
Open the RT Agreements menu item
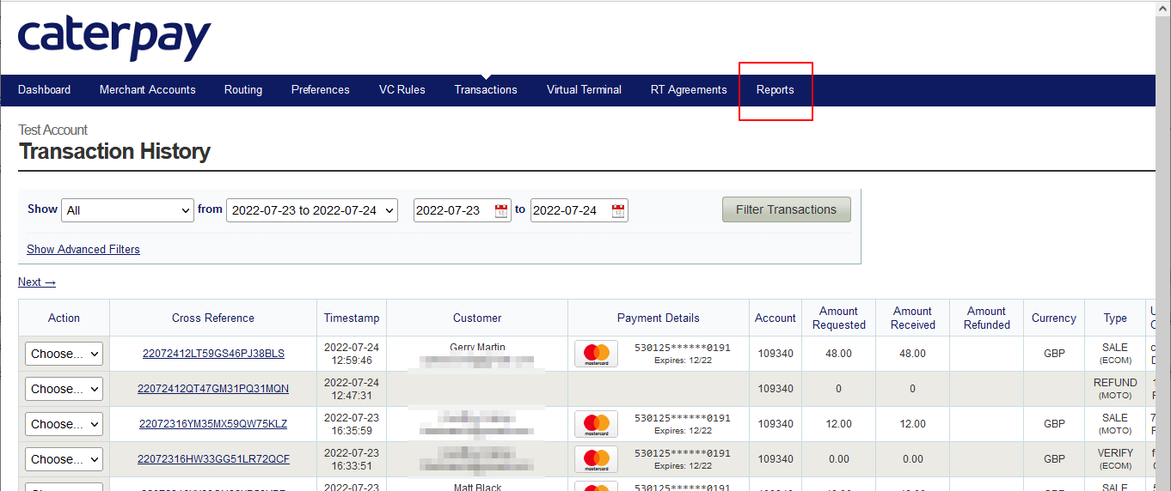click(x=689, y=90)
